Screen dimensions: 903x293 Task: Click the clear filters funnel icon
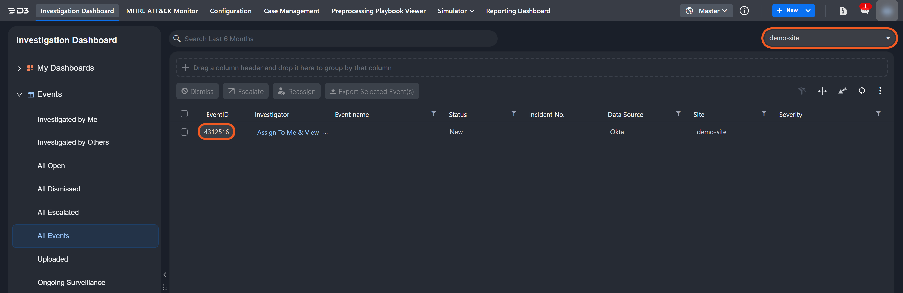[802, 91]
